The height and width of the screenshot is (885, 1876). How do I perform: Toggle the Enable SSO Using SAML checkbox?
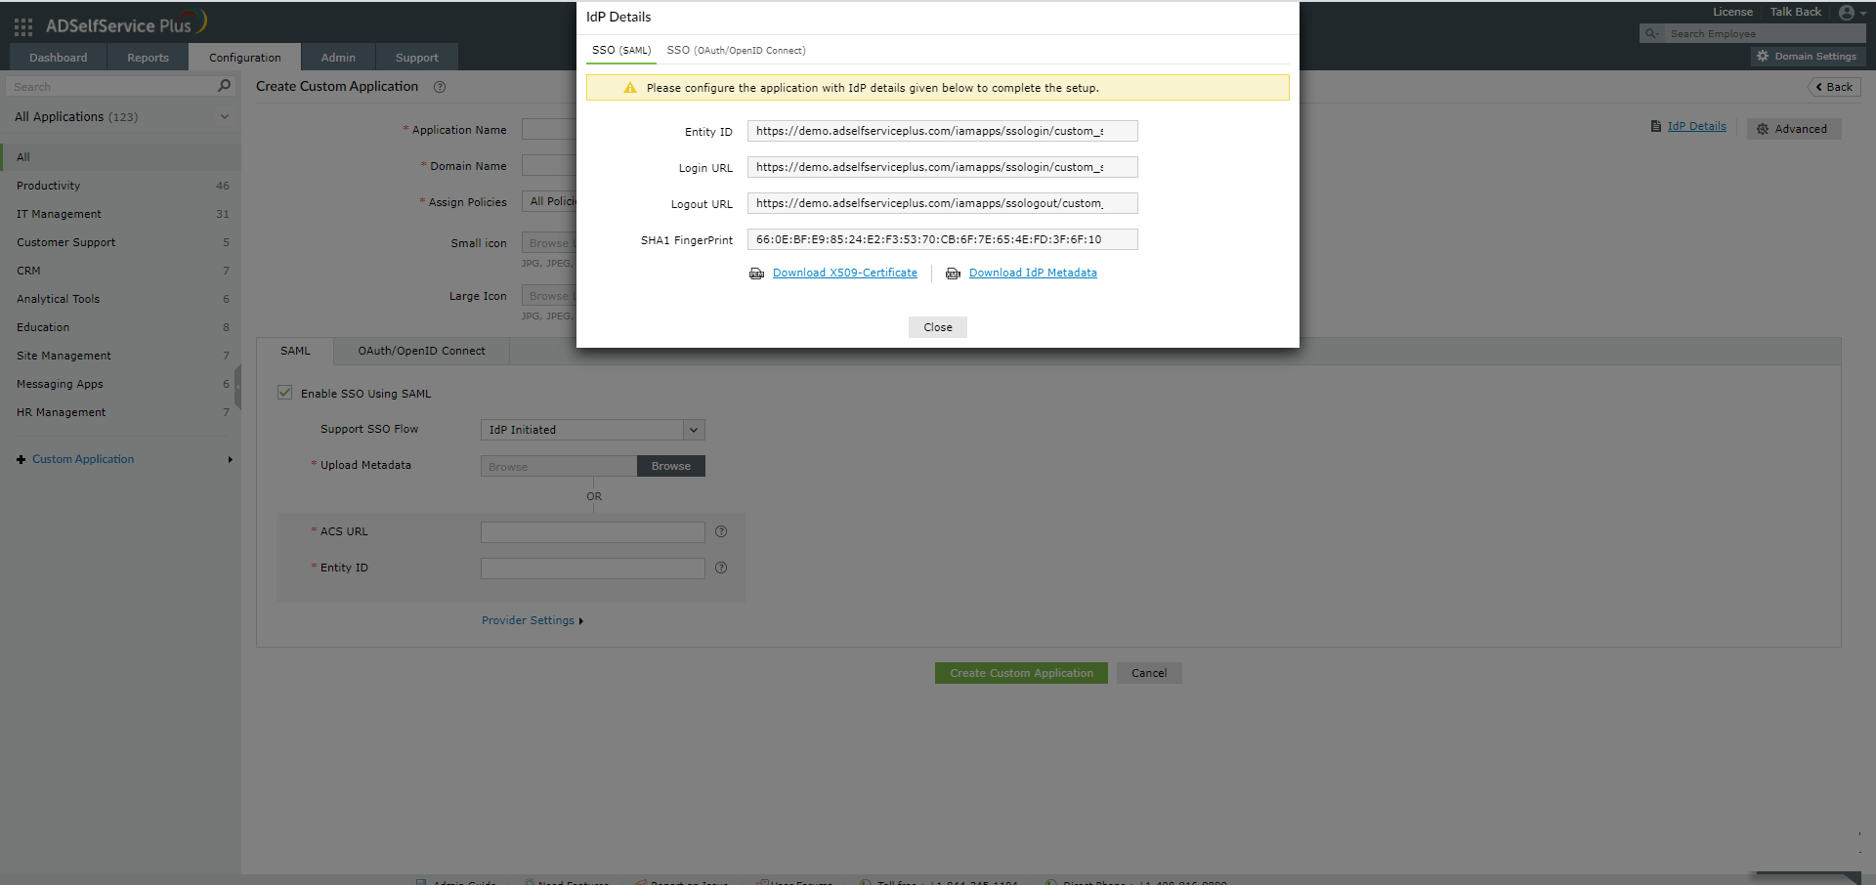[x=284, y=393]
